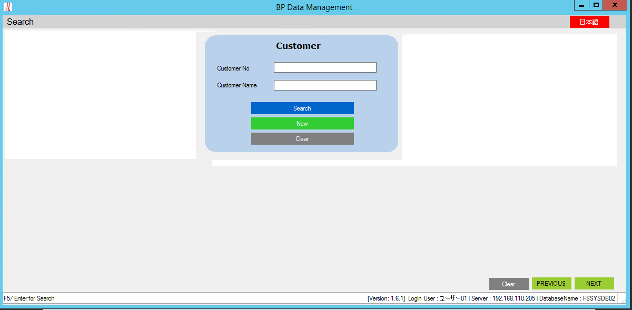Click the Customer Name label
The width and height of the screenshot is (632, 310).
(237, 85)
